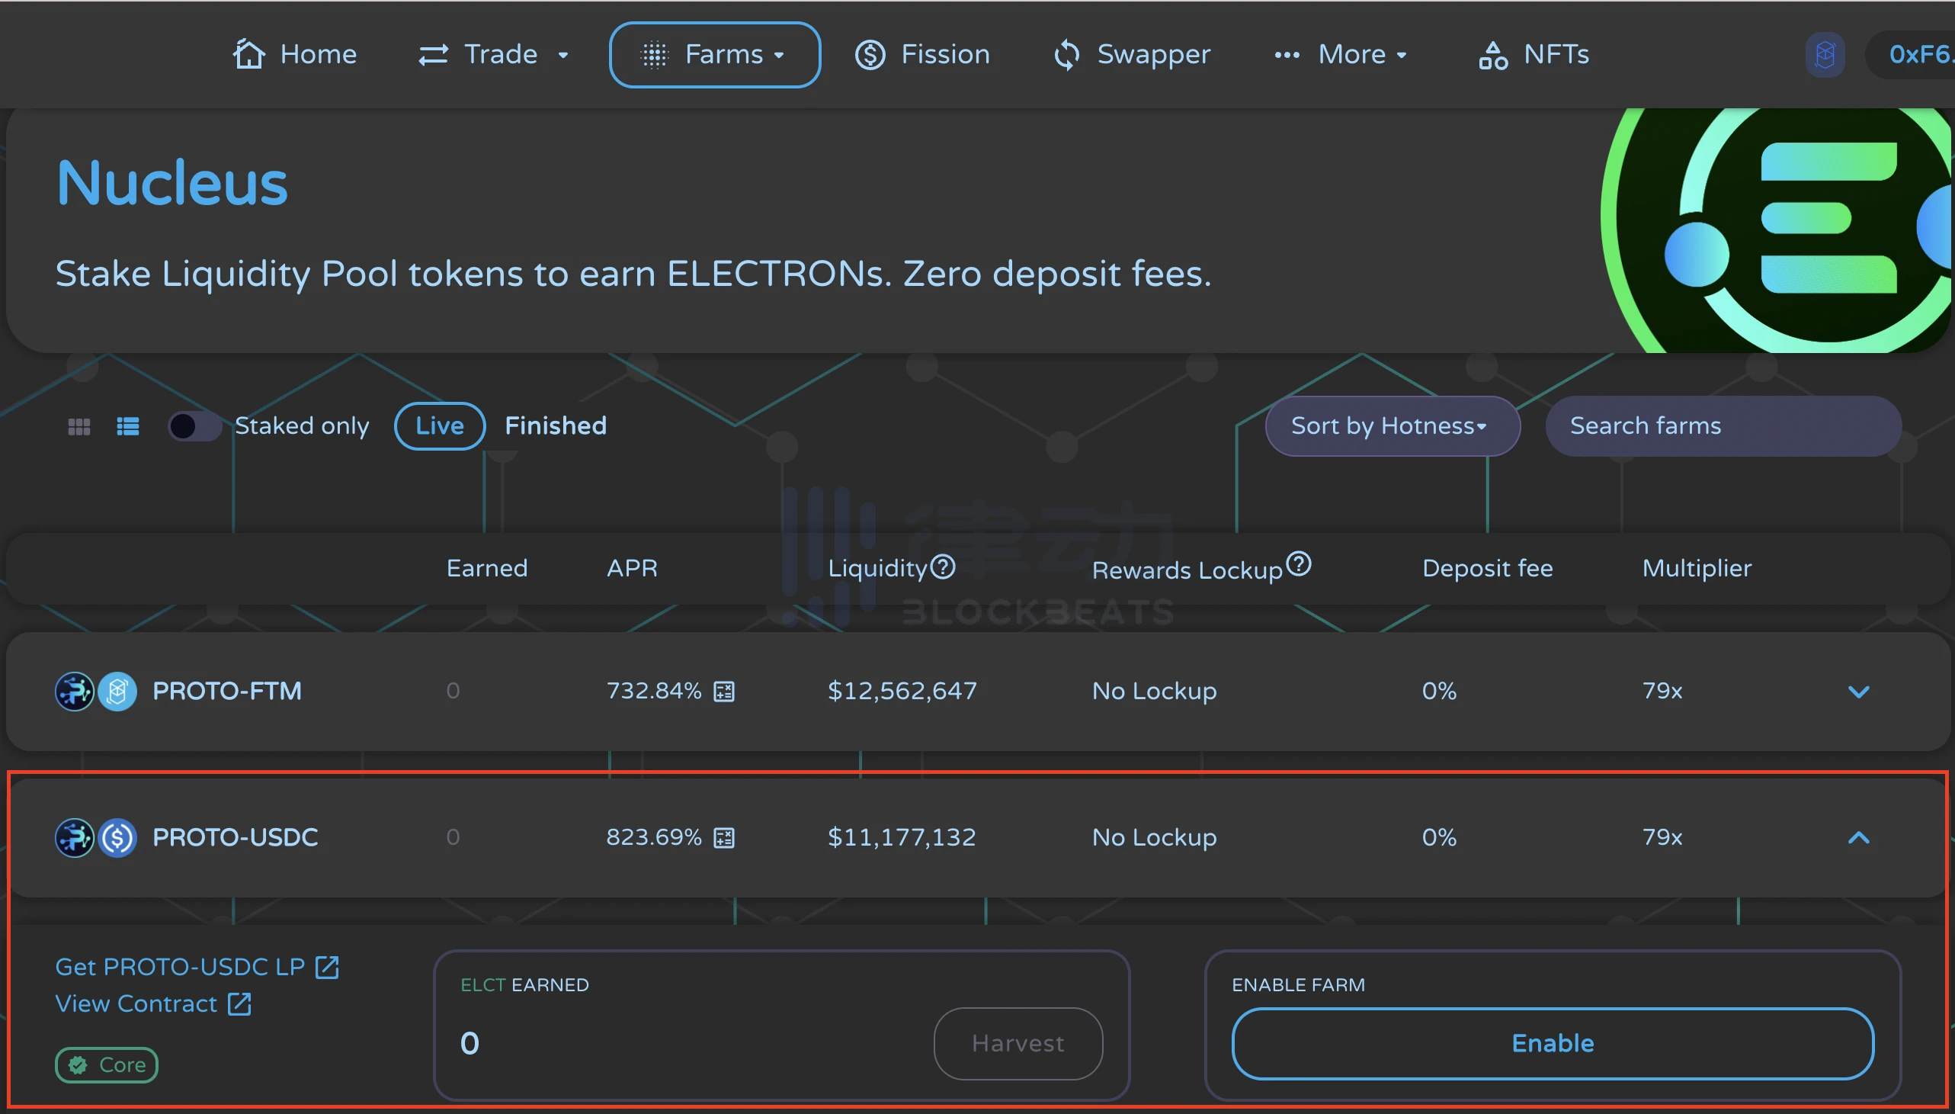Select the Live farms filter
The image size is (1955, 1114).
point(439,426)
